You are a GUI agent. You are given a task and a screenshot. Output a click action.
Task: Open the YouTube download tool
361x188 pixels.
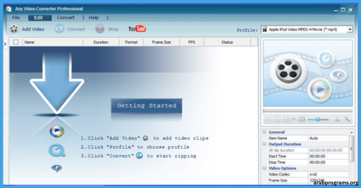point(137,29)
